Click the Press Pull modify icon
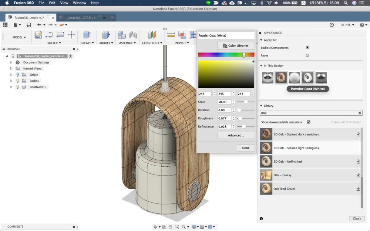This screenshot has height=231, width=370. [105, 35]
